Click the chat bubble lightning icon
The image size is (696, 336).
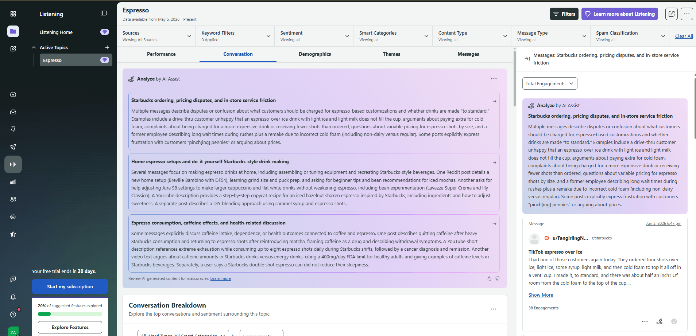(13, 279)
